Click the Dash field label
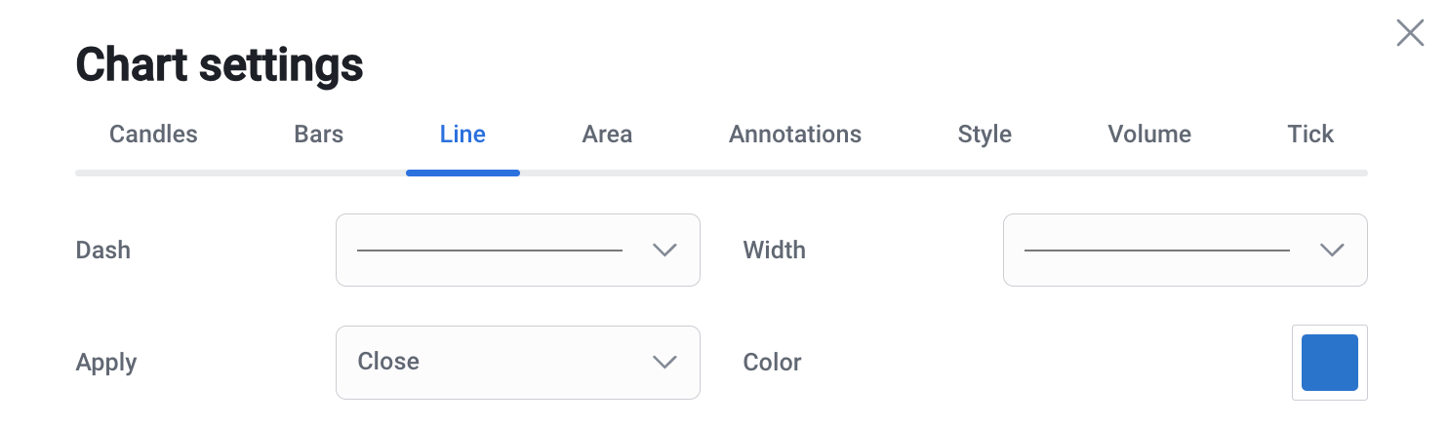 click(x=102, y=251)
